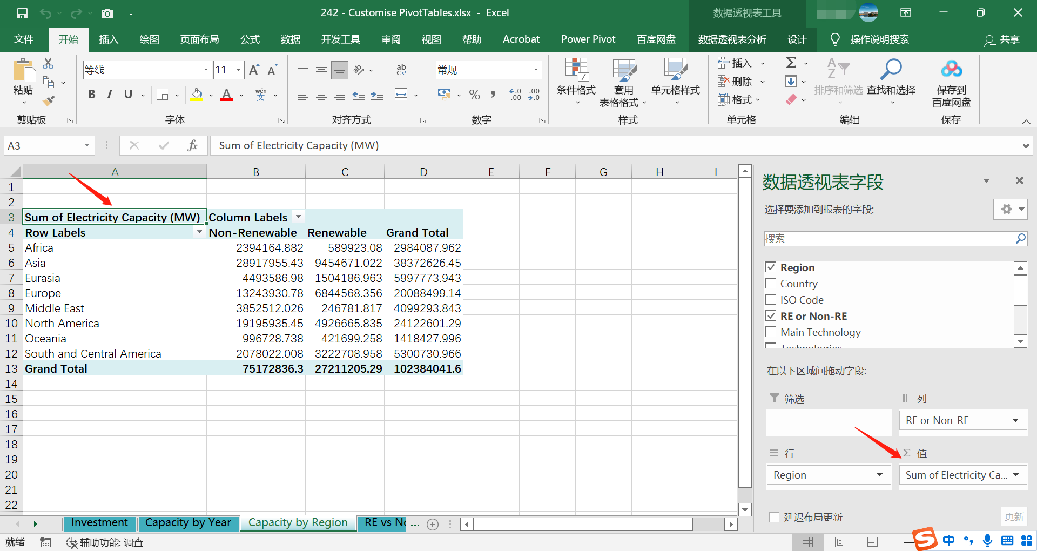Open the Insert ribbon tab

(109, 39)
